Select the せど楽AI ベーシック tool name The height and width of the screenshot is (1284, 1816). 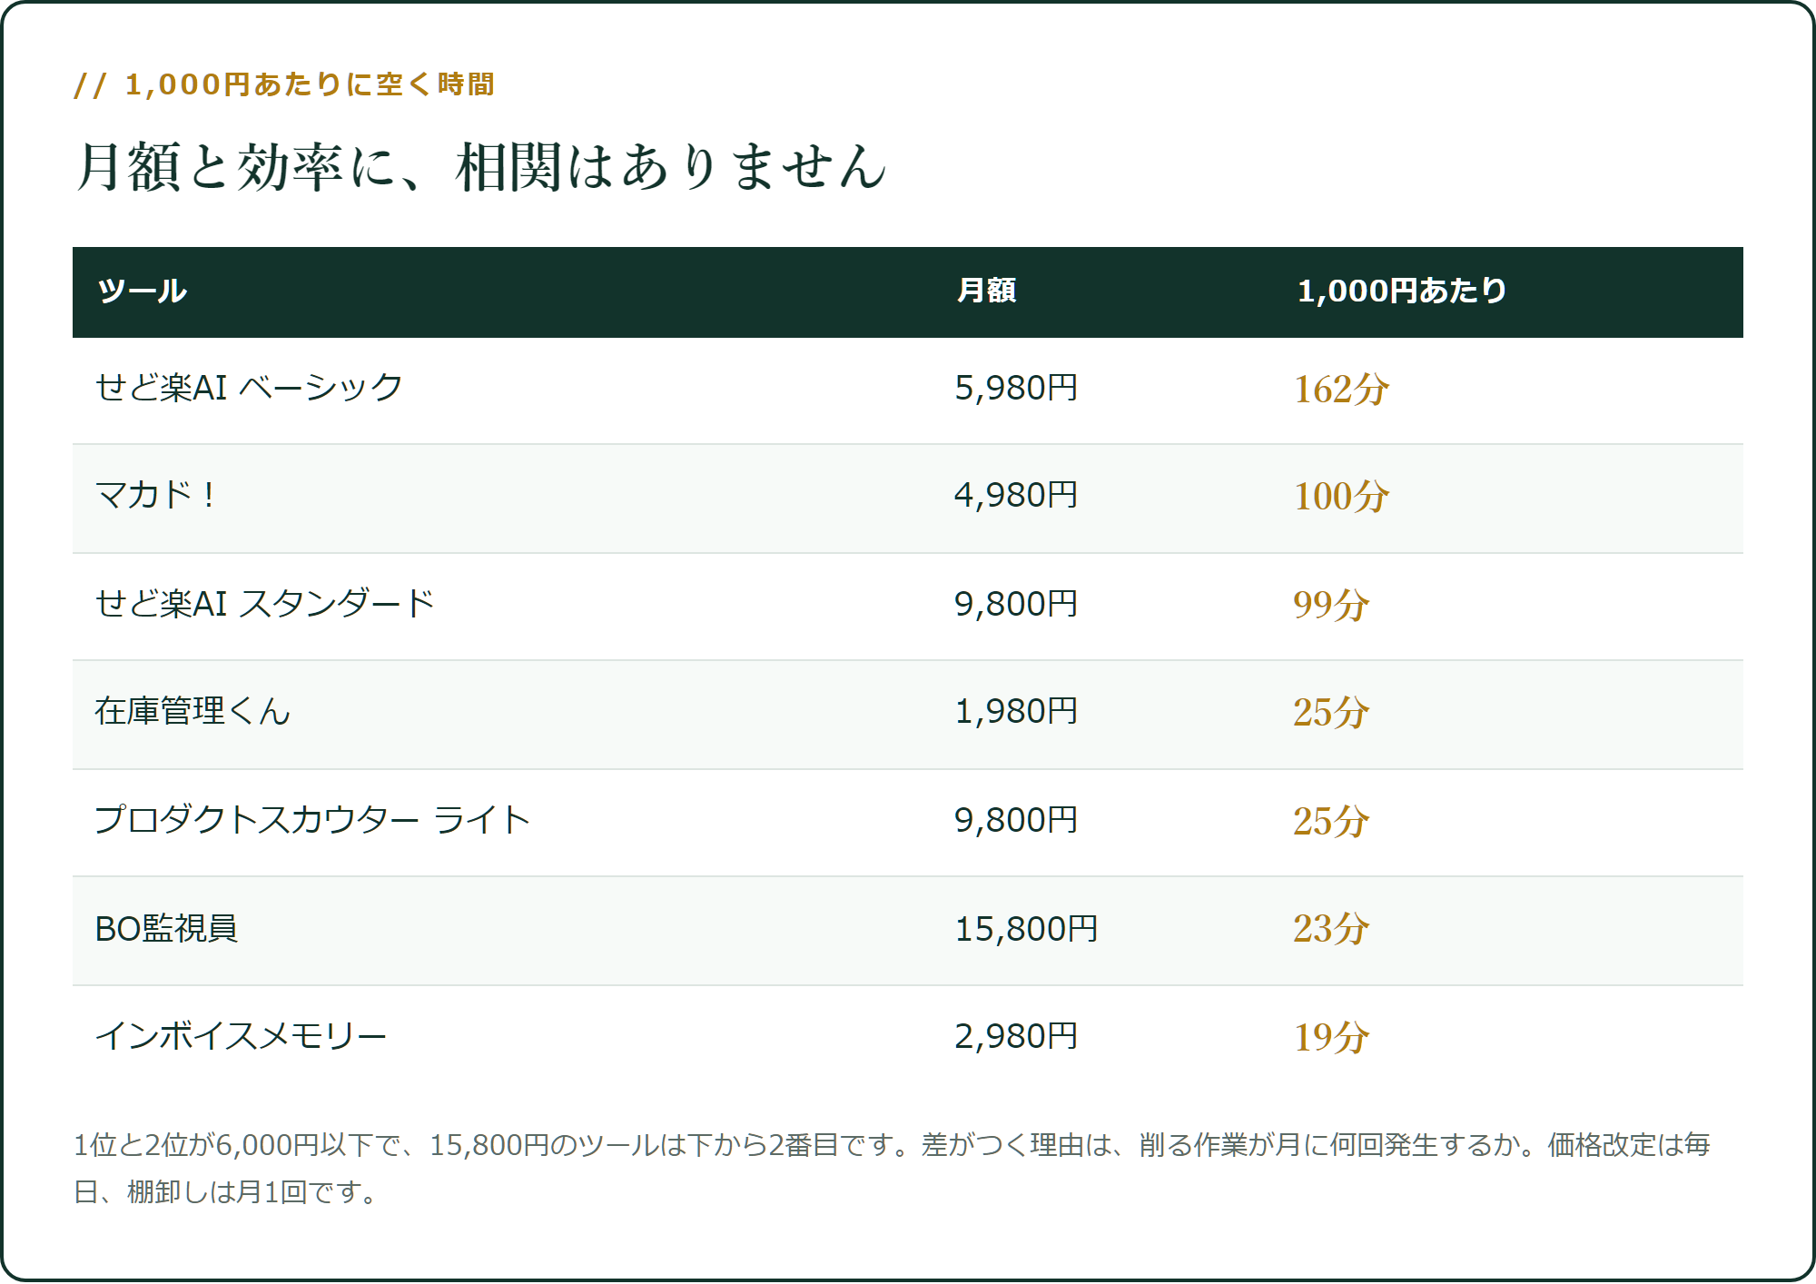(x=249, y=388)
